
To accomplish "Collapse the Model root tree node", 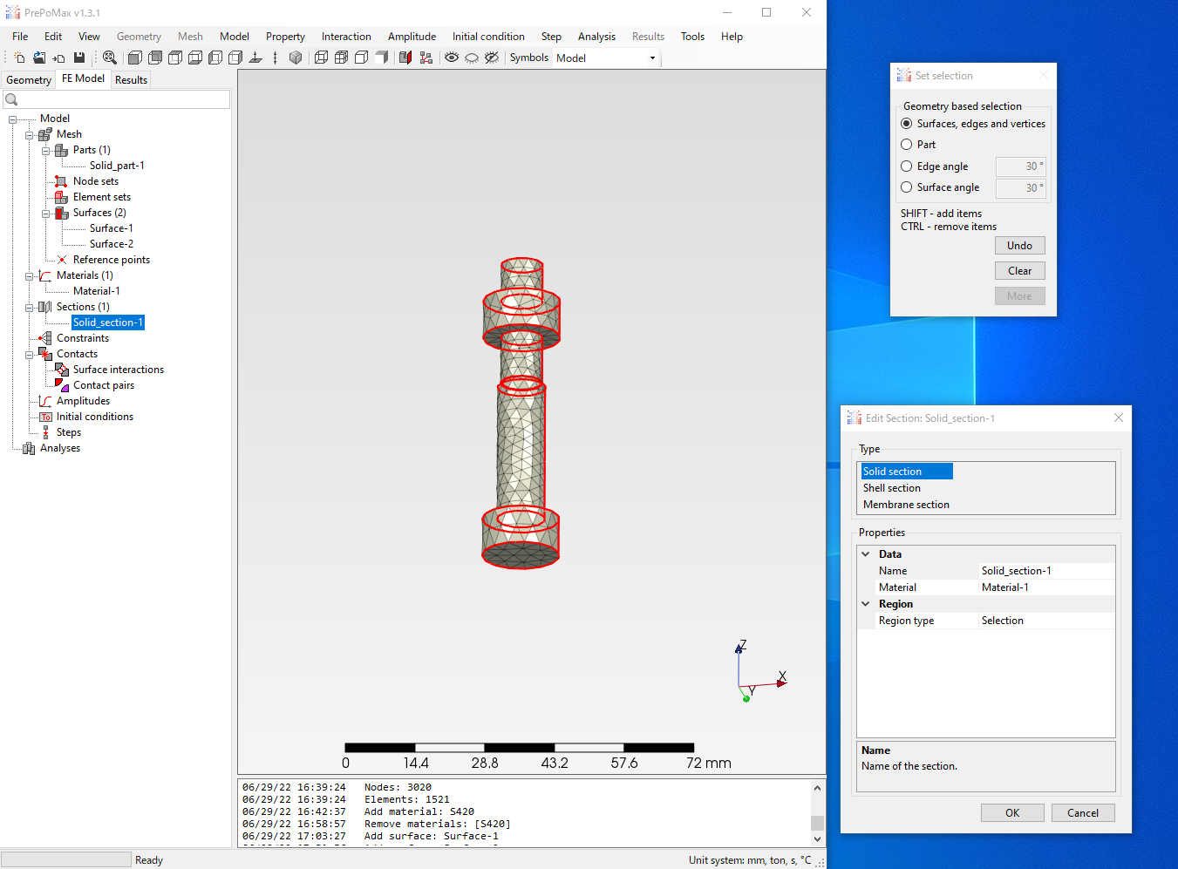I will 13,119.
